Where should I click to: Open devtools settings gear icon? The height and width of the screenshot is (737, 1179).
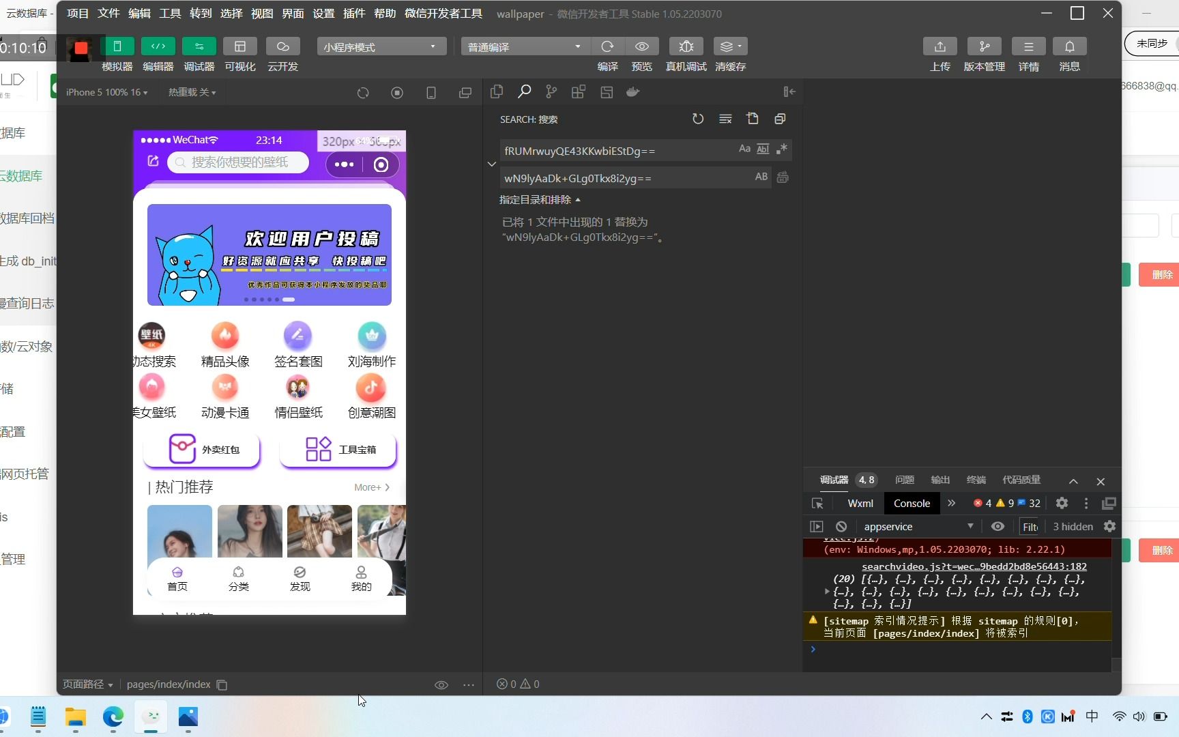[1062, 503]
